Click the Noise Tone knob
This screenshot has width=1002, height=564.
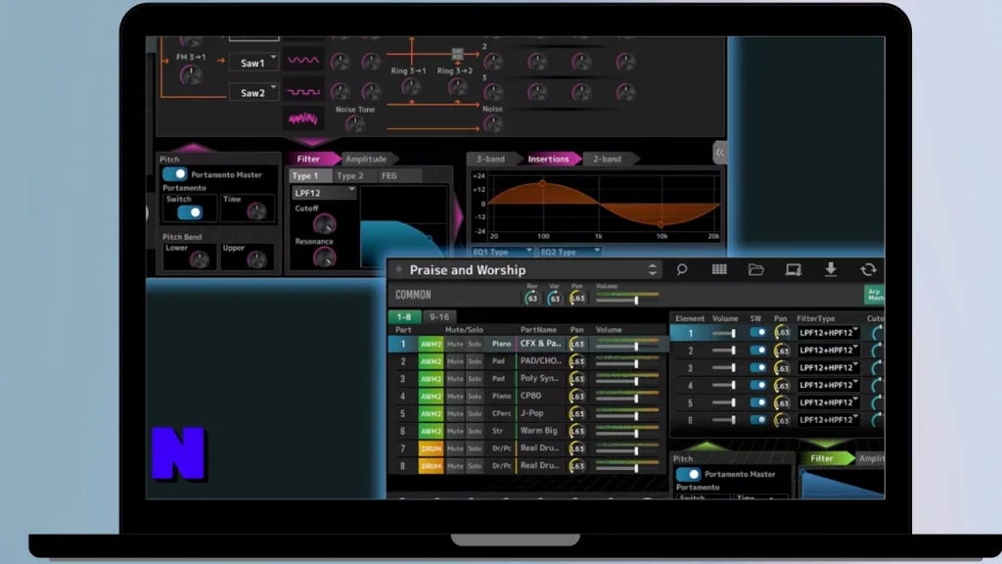click(355, 123)
